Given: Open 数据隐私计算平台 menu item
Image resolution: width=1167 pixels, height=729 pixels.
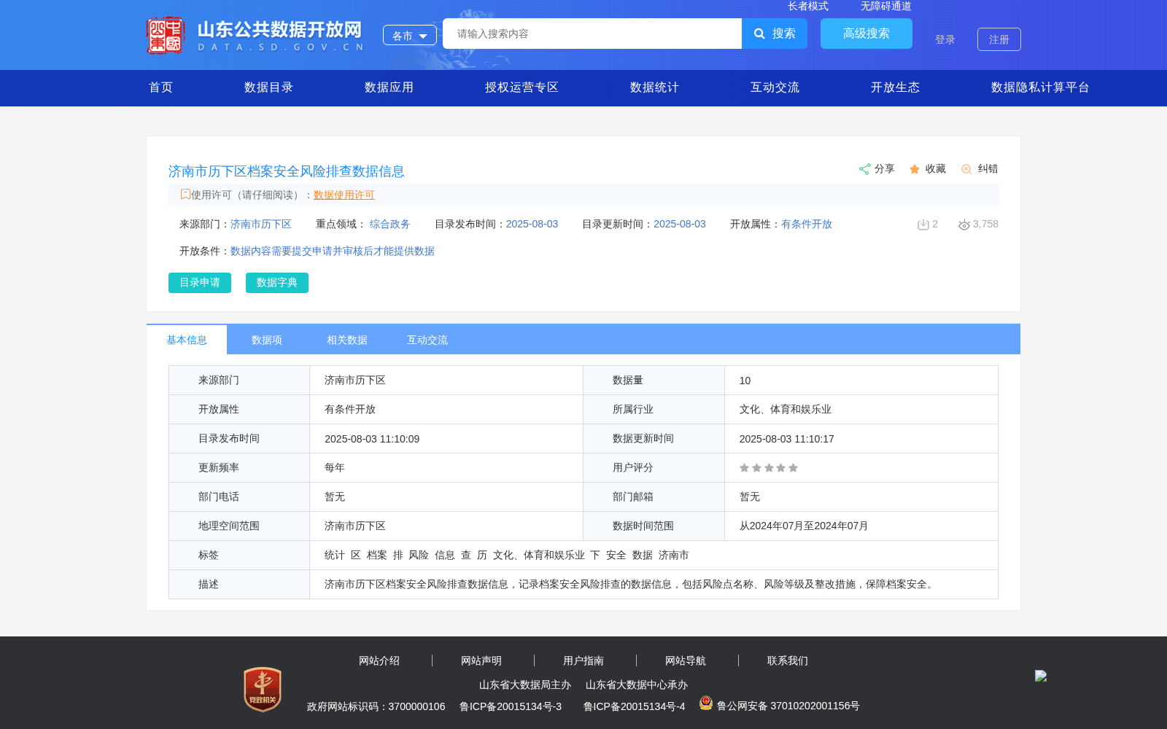Looking at the screenshot, I should [1040, 87].
